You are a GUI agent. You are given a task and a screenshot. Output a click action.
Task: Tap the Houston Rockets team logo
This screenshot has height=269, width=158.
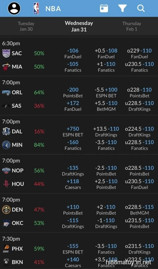pos(6,184)
